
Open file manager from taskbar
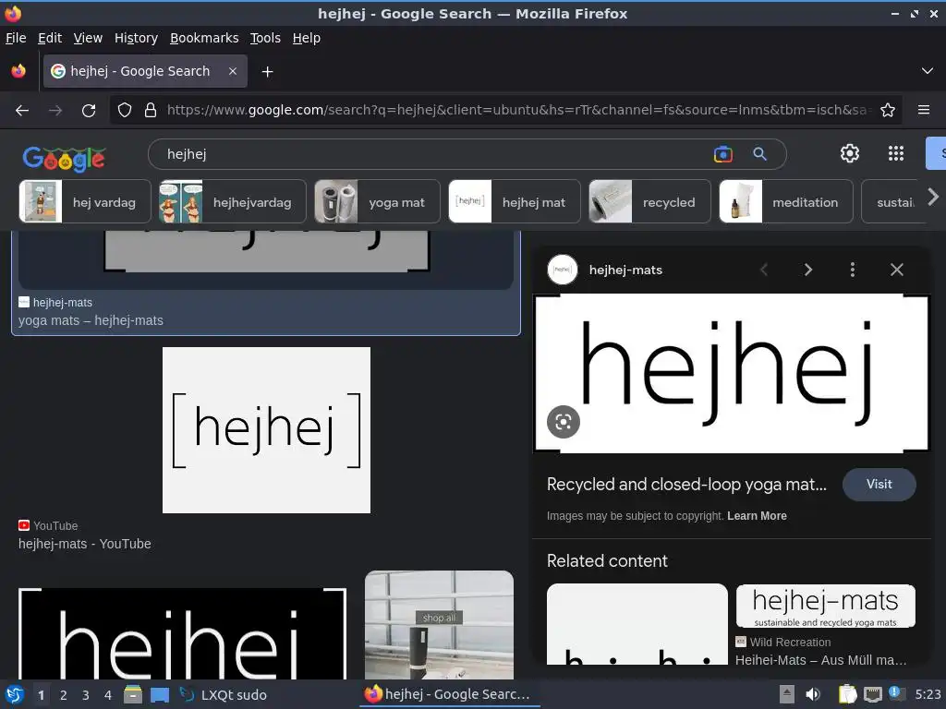[x=133, y=694]
